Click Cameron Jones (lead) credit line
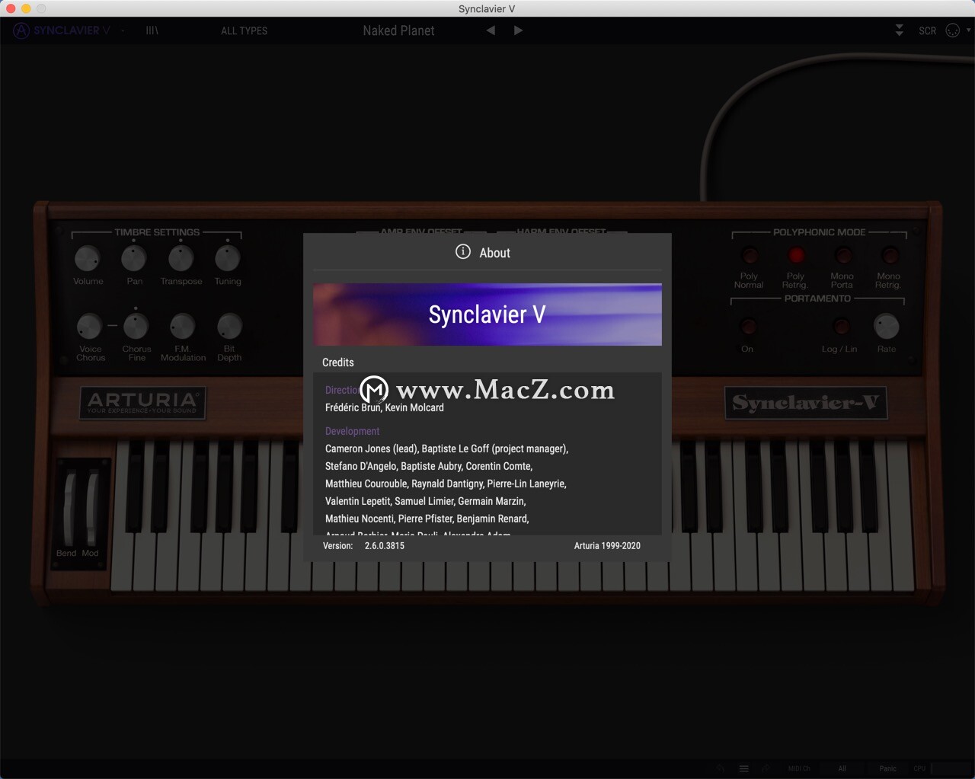The image size is (975, 779). pos(446,449)
